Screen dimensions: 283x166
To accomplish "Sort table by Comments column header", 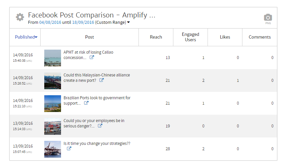I will tap(259, 37).
